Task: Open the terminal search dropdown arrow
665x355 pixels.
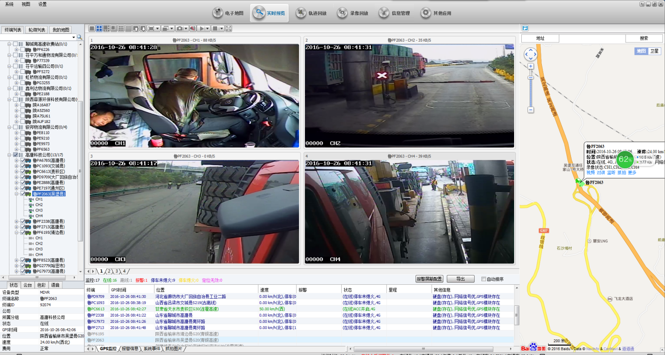Action: tap(74, 37)
